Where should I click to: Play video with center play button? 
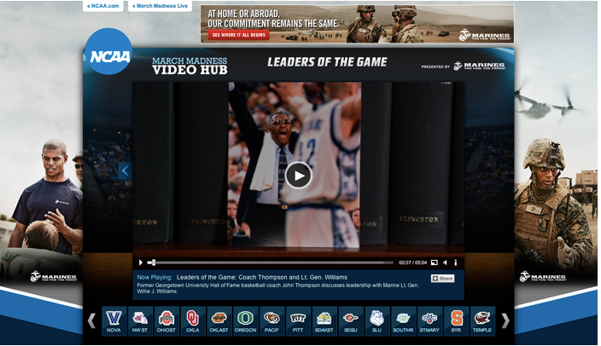click(x=299, y=176)
